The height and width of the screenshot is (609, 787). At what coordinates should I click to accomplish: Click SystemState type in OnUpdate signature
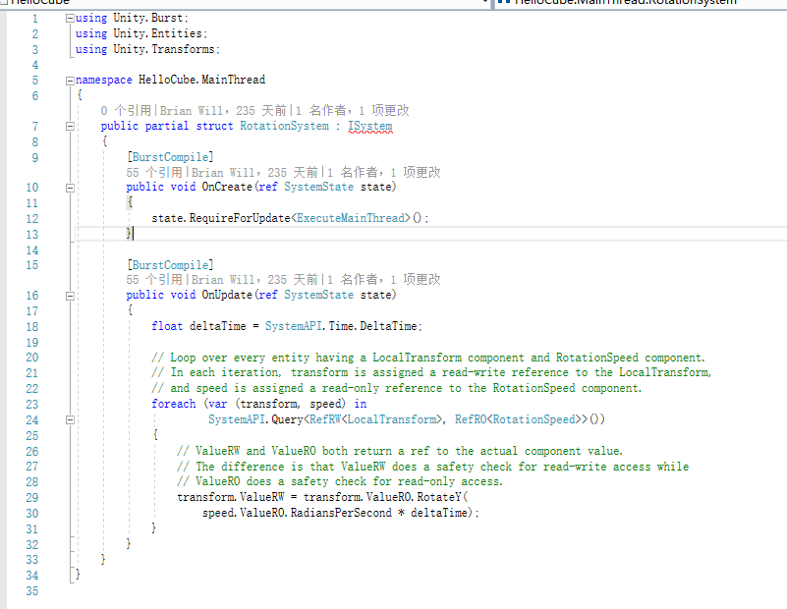[x=318, y=295]
